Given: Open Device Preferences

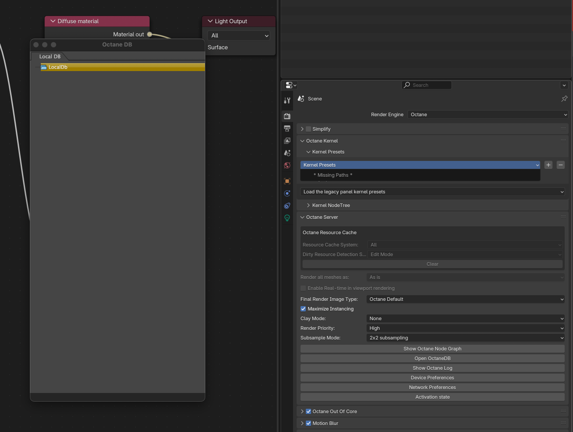Looking at the screenshot, I should click(x=433, y=378).
